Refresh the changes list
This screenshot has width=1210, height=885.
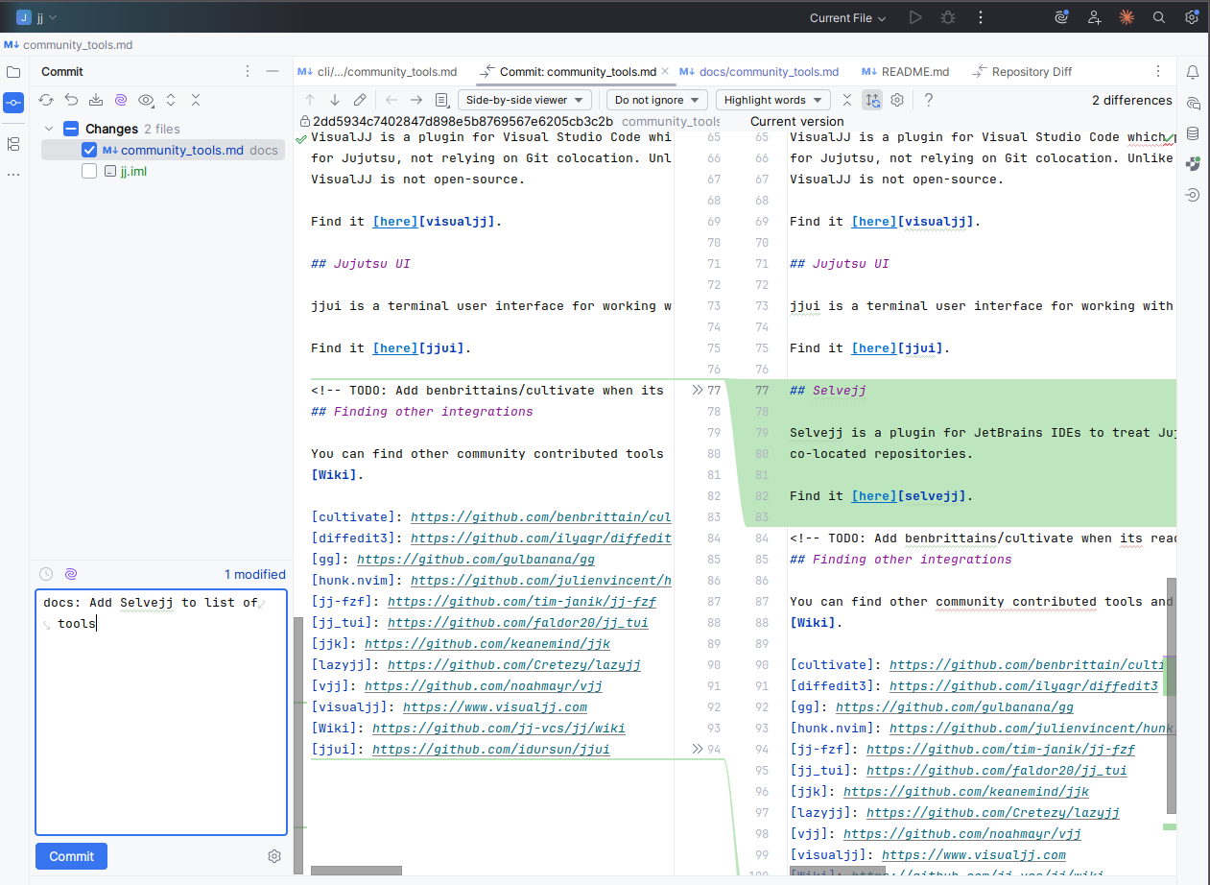[46, 100]
